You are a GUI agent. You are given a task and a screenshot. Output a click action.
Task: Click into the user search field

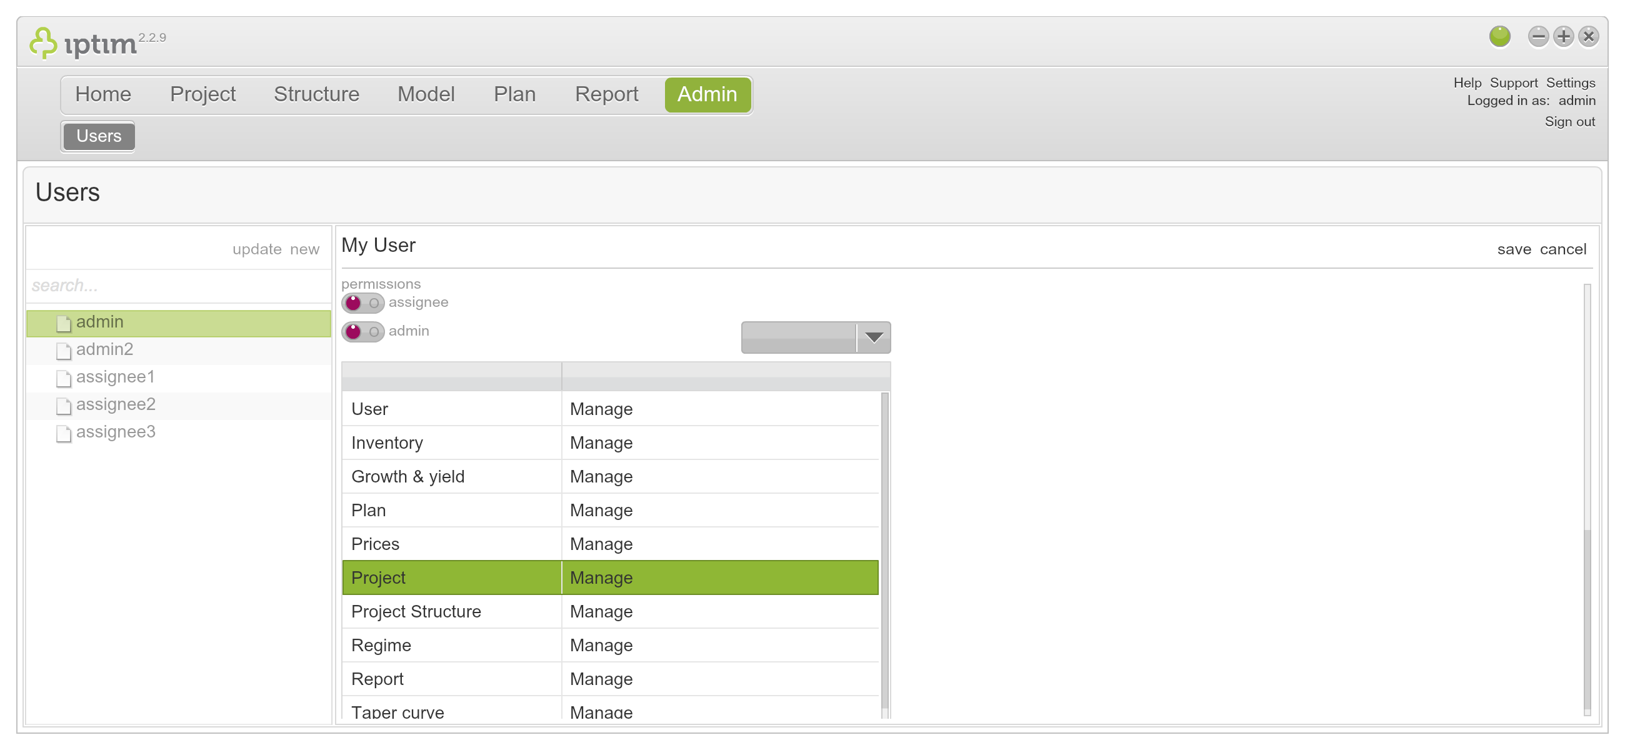pos(179,286)
